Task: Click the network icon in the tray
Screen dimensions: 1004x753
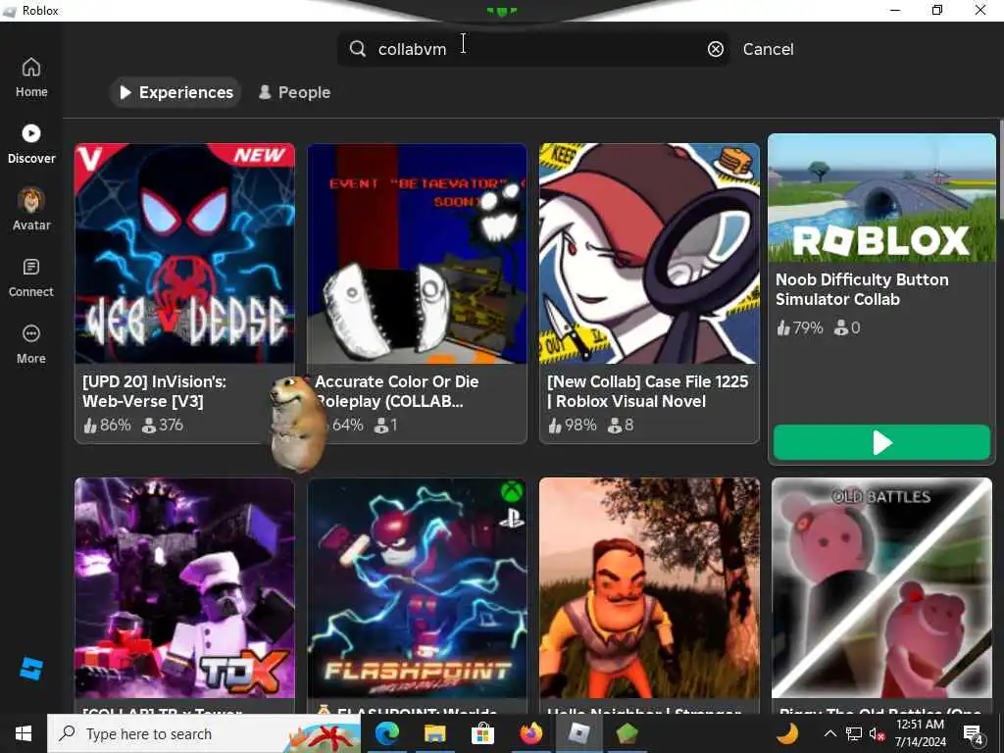Action: (853, 733)
